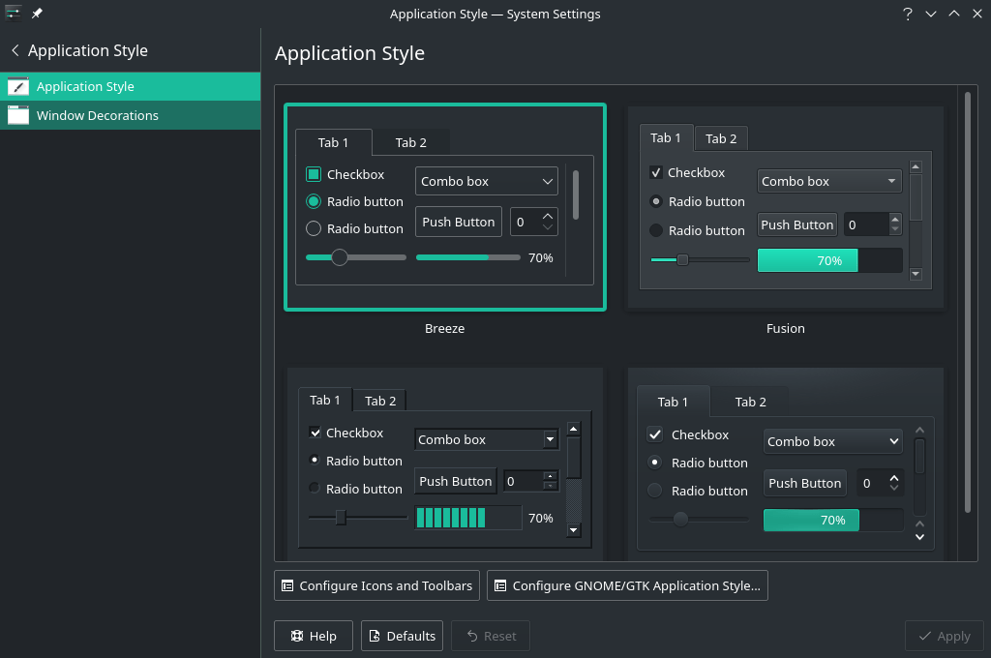This screenshot has height=658, width=991.
Task: Open Configure GNOME/GTK Application Style
Action: tap(627, 586)
